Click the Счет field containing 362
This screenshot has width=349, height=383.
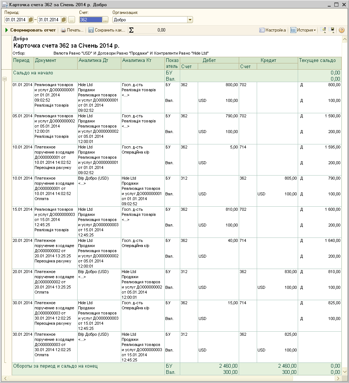91,20
